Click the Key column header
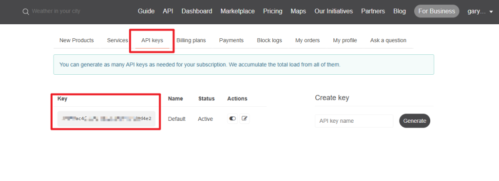The image size is (499, 181). point(62,99)
